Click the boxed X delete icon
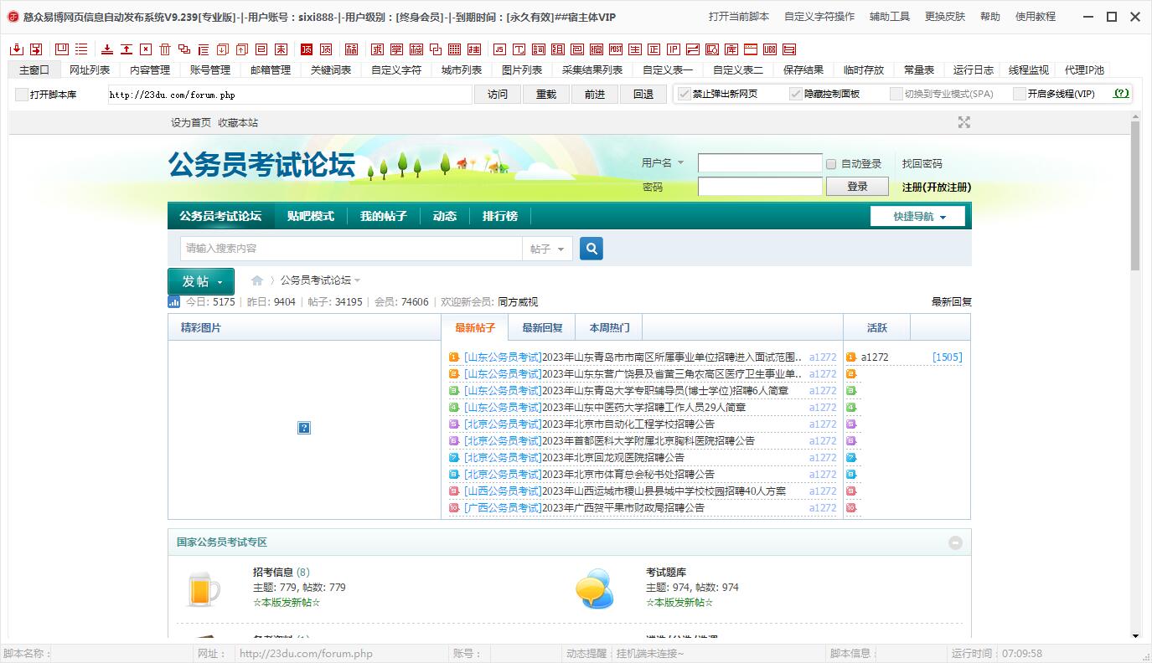1152x663 pixels. 146,49
